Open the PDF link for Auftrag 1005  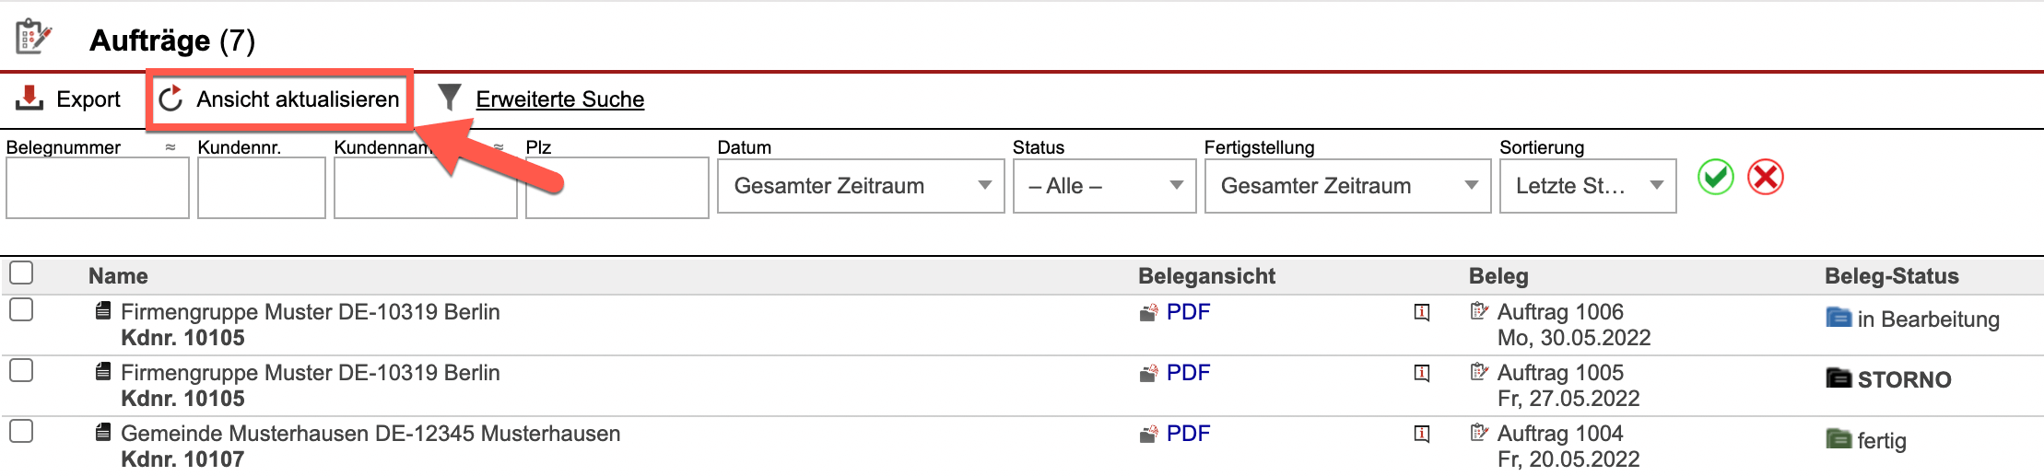click(x=1187, y=373)
